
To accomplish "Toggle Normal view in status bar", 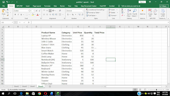I will pos(135,89).
